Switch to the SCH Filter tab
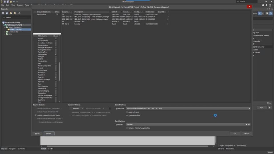This screenshot has height=154, width=274. coord(21,149)
